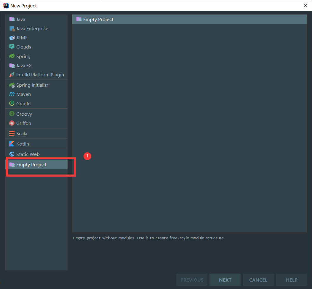Click the Kotlin K icon
Screen dimensions: 312x289
click(x=12, y=144)
